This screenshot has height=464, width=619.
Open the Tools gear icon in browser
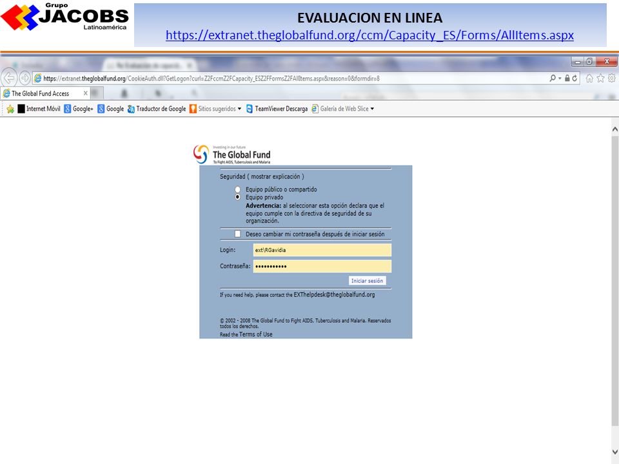click(611, 78)
